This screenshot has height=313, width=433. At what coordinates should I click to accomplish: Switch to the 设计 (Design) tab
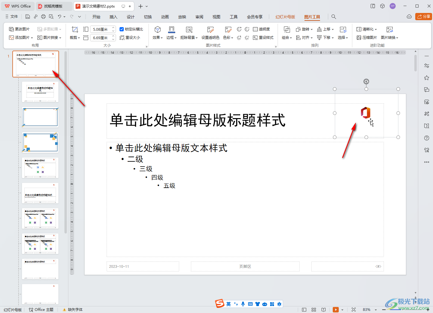pos(131,17)
